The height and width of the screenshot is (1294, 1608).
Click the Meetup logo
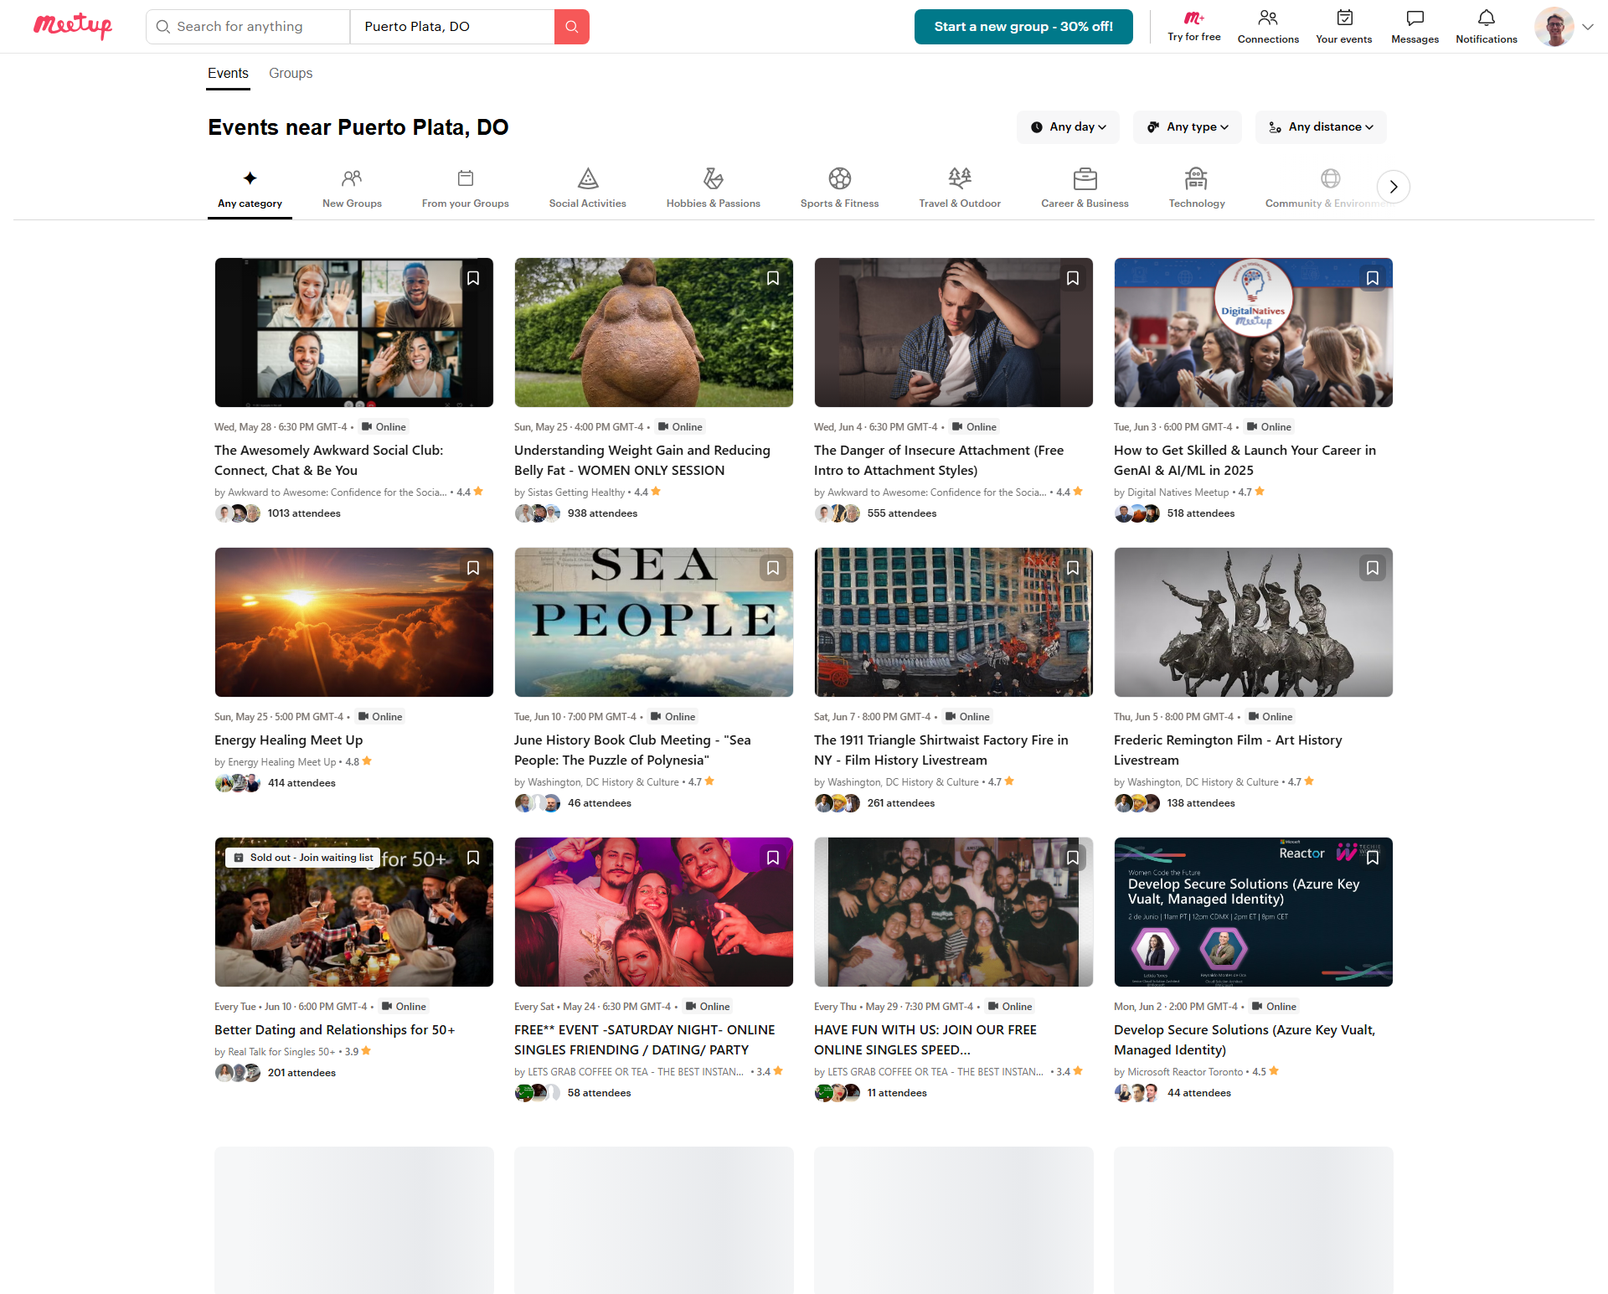click(73, 26)
